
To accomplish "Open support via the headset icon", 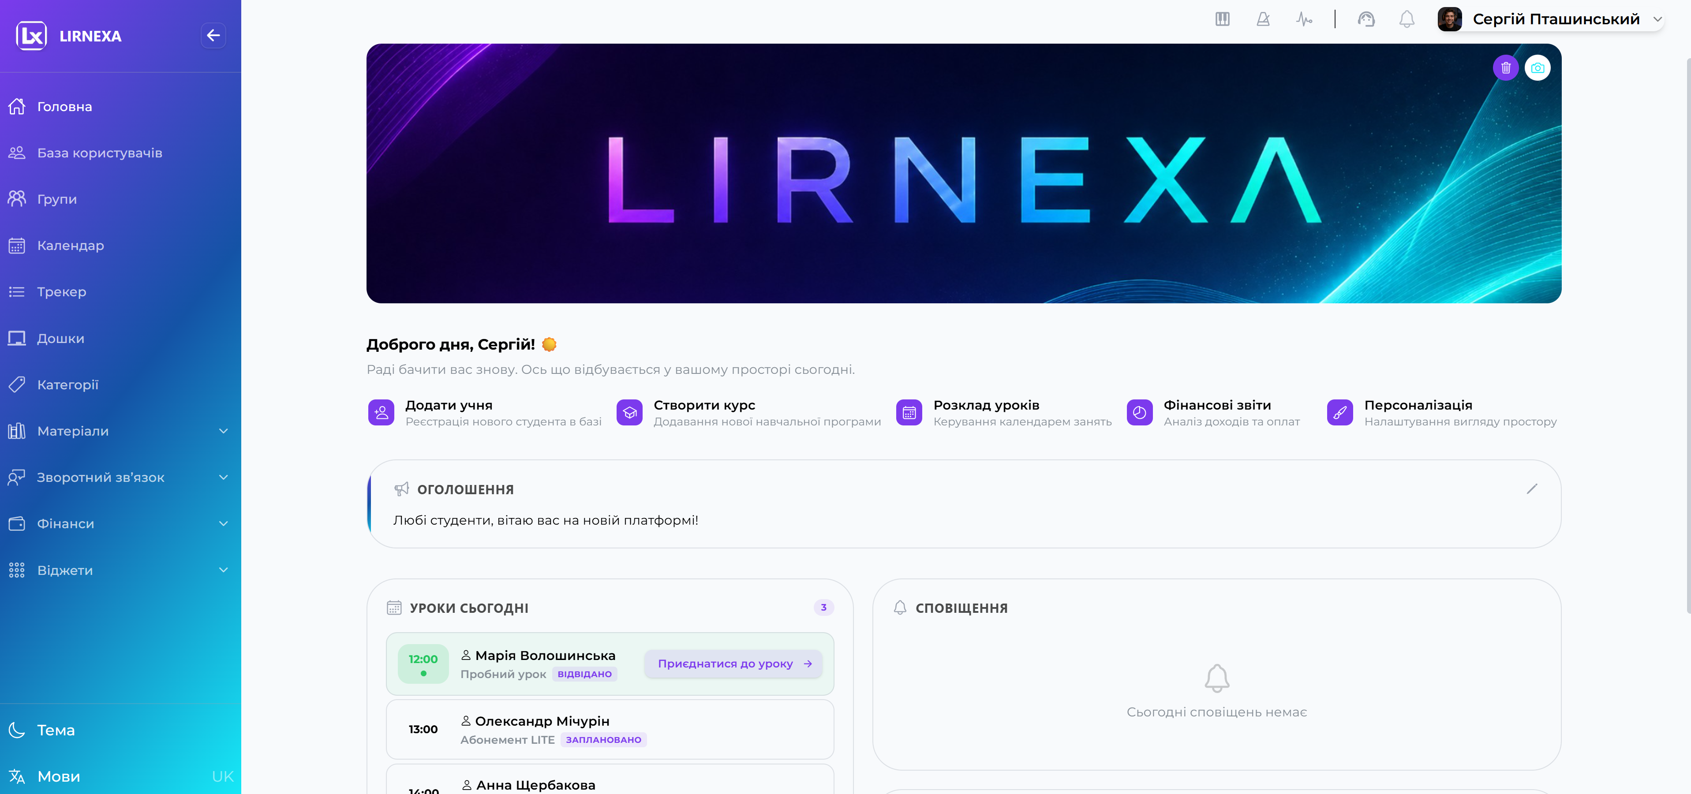I will click(x=1366, y=19).
